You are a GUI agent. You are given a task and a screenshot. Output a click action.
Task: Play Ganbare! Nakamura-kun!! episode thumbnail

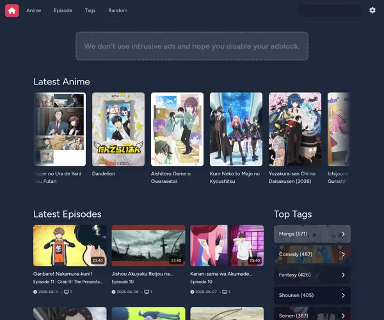tap(70, 246)
